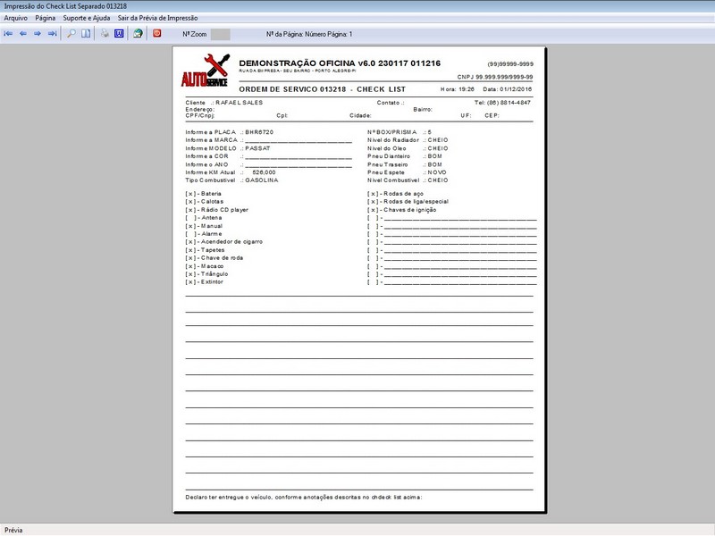Click Nivel Combustivel CHEIO value

(x=438, y=180)
